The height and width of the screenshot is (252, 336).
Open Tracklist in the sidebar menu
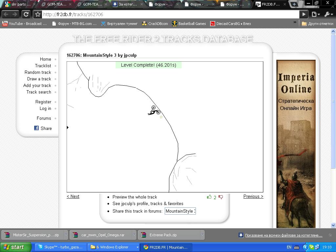point(43,66)
